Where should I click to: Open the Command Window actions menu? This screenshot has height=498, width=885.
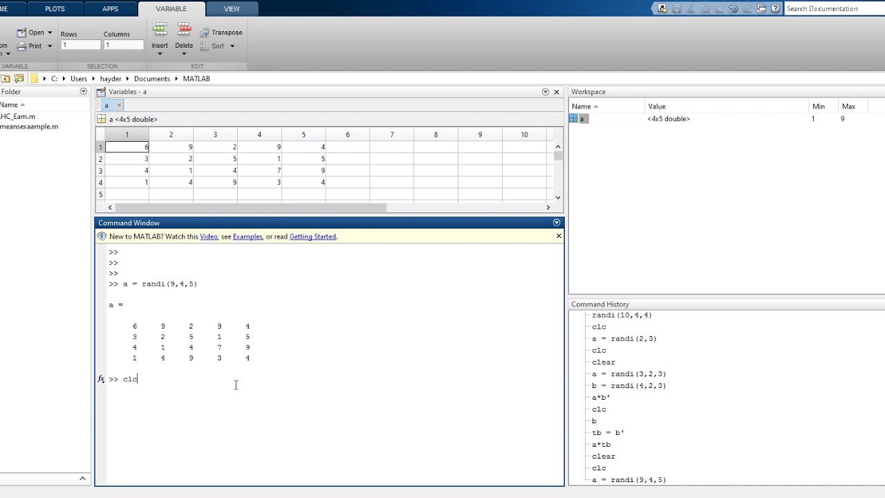(x=557, y=223)
